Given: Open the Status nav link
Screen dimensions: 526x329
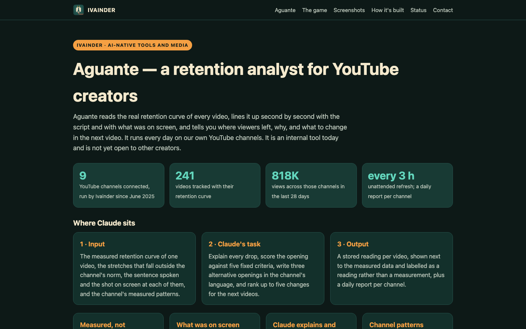Looking at the screenshot, I should point(418,10).
